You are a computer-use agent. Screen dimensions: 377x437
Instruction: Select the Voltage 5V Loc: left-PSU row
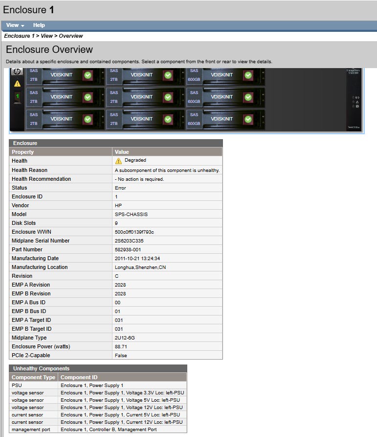click(x=98, y=400)
